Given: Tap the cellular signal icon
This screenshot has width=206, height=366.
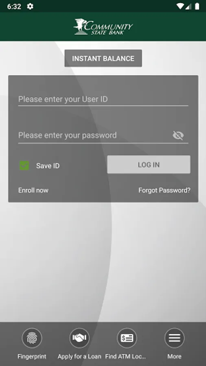Looking at the screenshot, I should (188, 6).
